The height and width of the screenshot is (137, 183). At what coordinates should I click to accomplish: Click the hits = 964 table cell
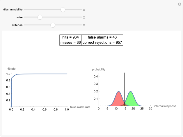click(x=71, y=37)
